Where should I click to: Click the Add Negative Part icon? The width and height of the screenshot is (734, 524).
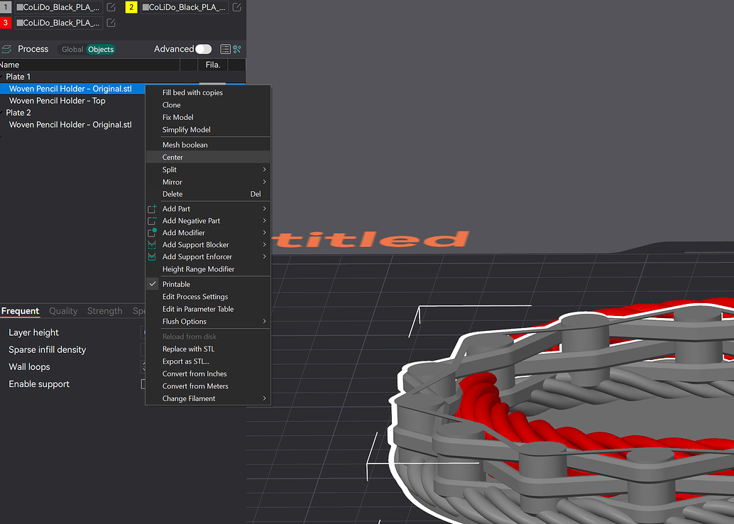click(152, 221)
